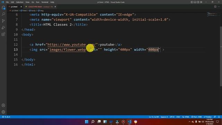Toggle Panel layout icon
Screen dimensions: 222x125
pos(195,2)
